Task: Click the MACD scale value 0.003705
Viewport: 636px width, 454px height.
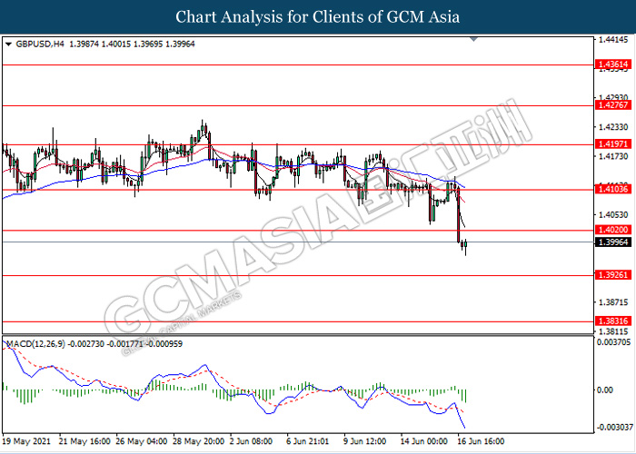Action: [x=615, y=342]
